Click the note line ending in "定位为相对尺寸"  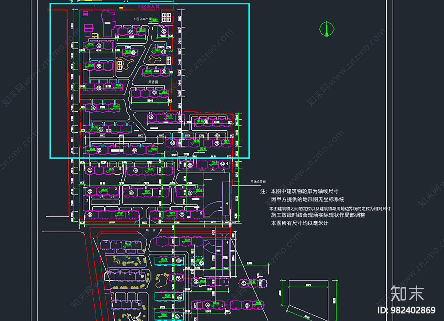(330, 209)
